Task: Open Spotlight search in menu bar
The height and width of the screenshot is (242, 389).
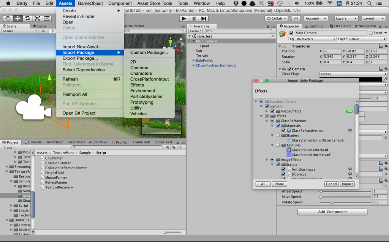Action: coord(369,3)
